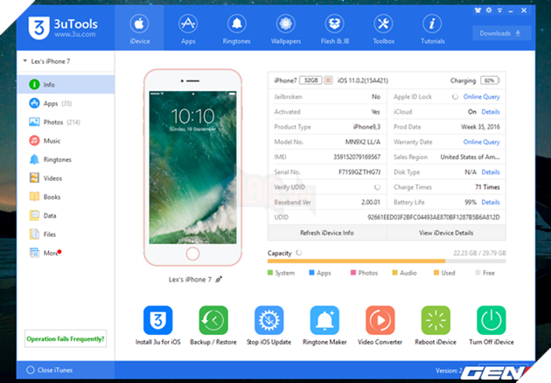
Task: Click the capacity usage bar
Action: [387, 261]
